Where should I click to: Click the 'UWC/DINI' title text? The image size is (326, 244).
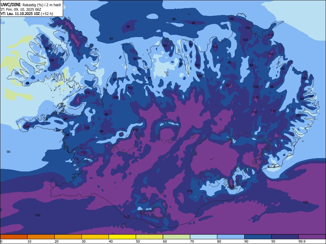[x=10, y=5]
